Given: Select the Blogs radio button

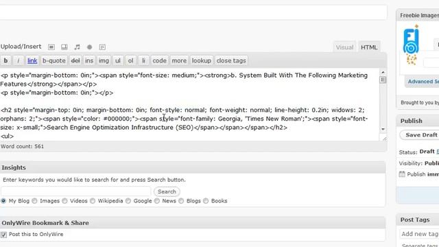Looking at the screenshot, I should pyautogui.click(x=181, y=201).
